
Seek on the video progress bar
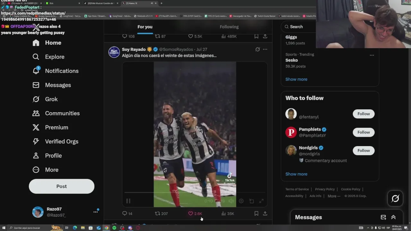195,193
